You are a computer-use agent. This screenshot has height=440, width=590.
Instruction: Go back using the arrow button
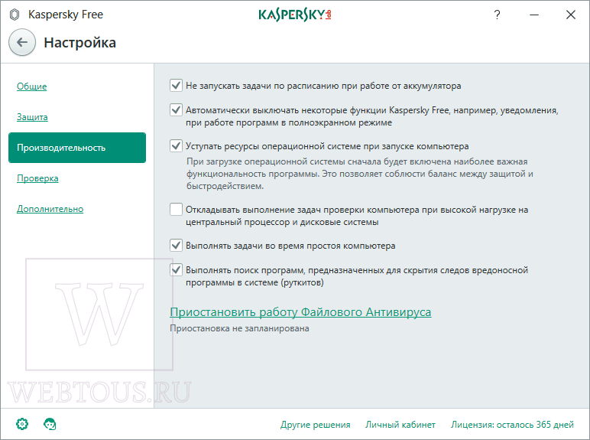coord(22,42)
